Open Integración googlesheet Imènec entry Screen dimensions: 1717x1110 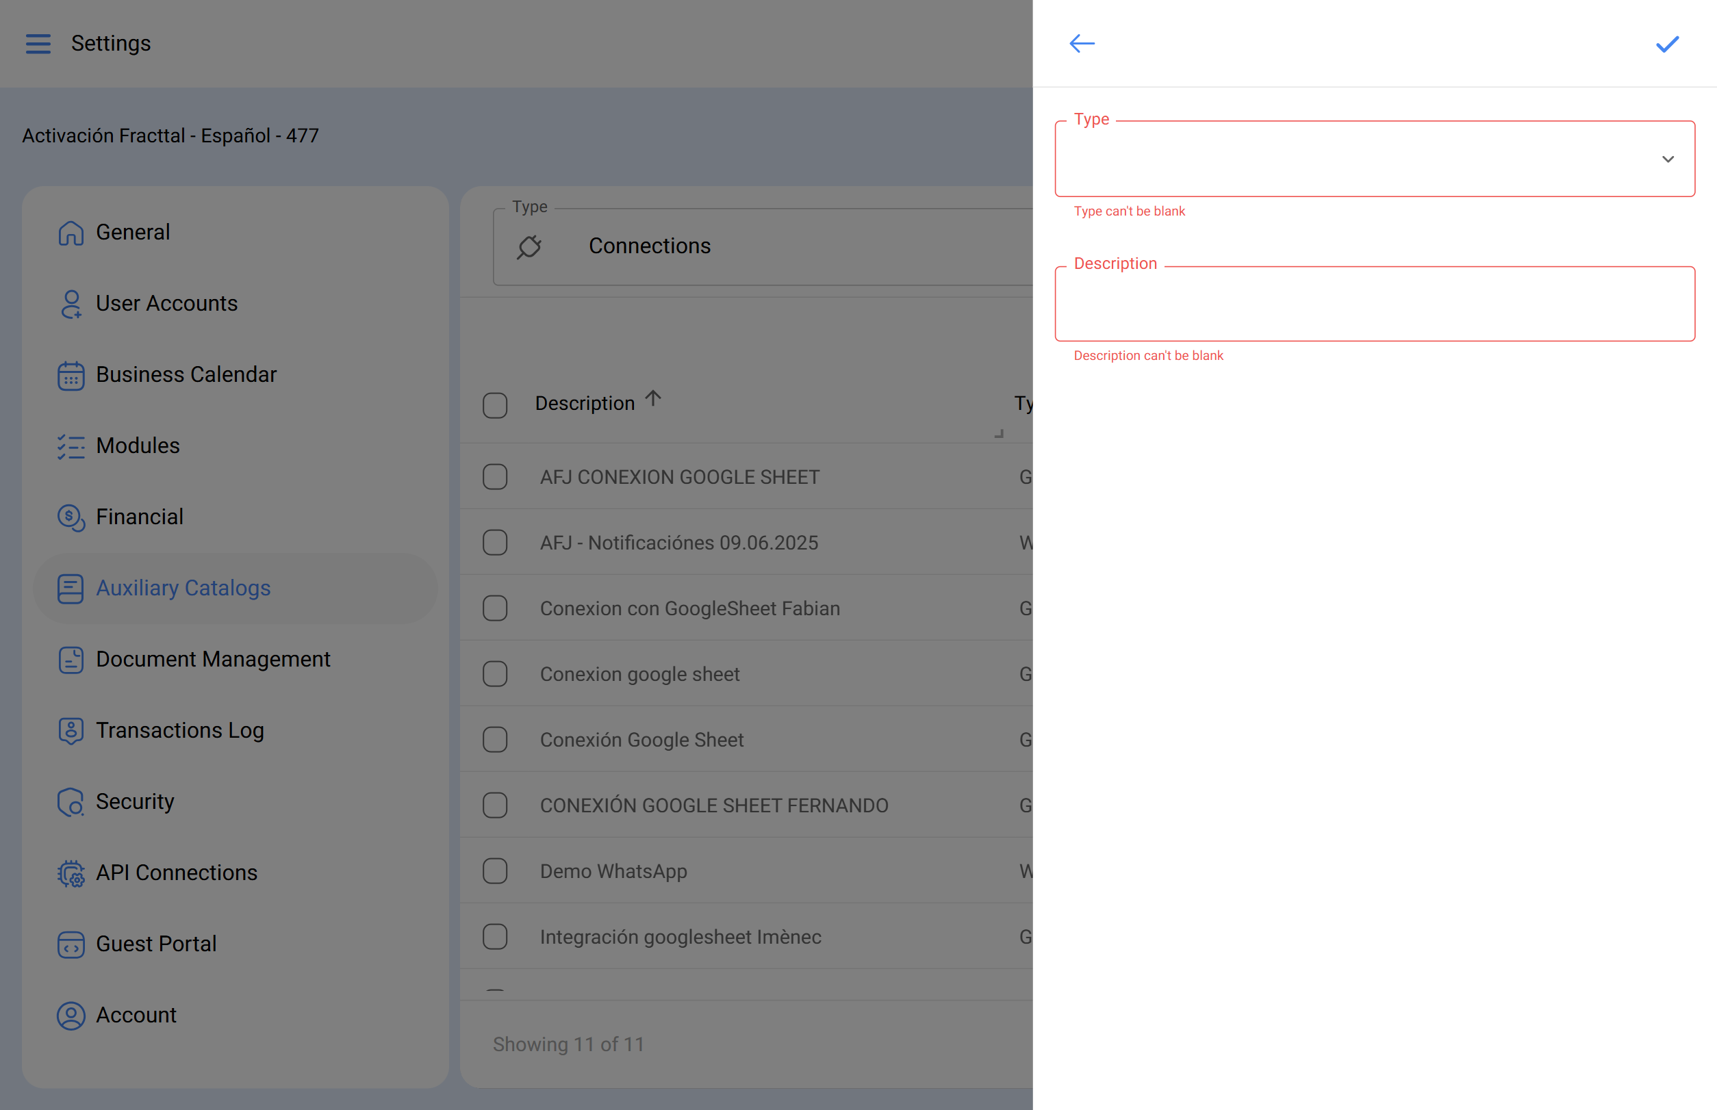point(680,936)
